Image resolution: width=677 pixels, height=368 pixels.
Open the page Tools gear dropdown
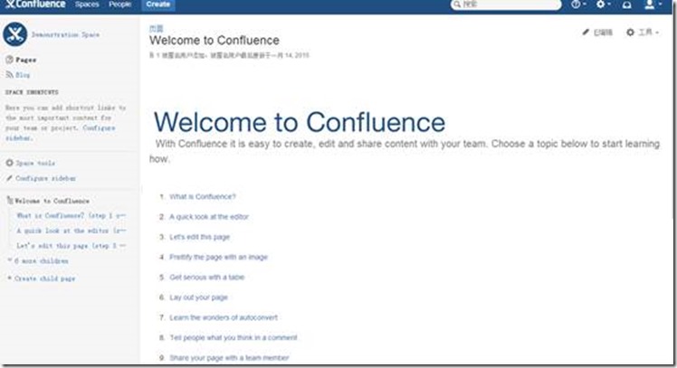tap(643, 33)
